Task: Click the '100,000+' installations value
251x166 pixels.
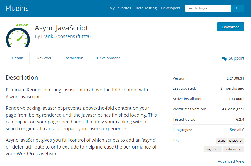Action: point(237,99)
